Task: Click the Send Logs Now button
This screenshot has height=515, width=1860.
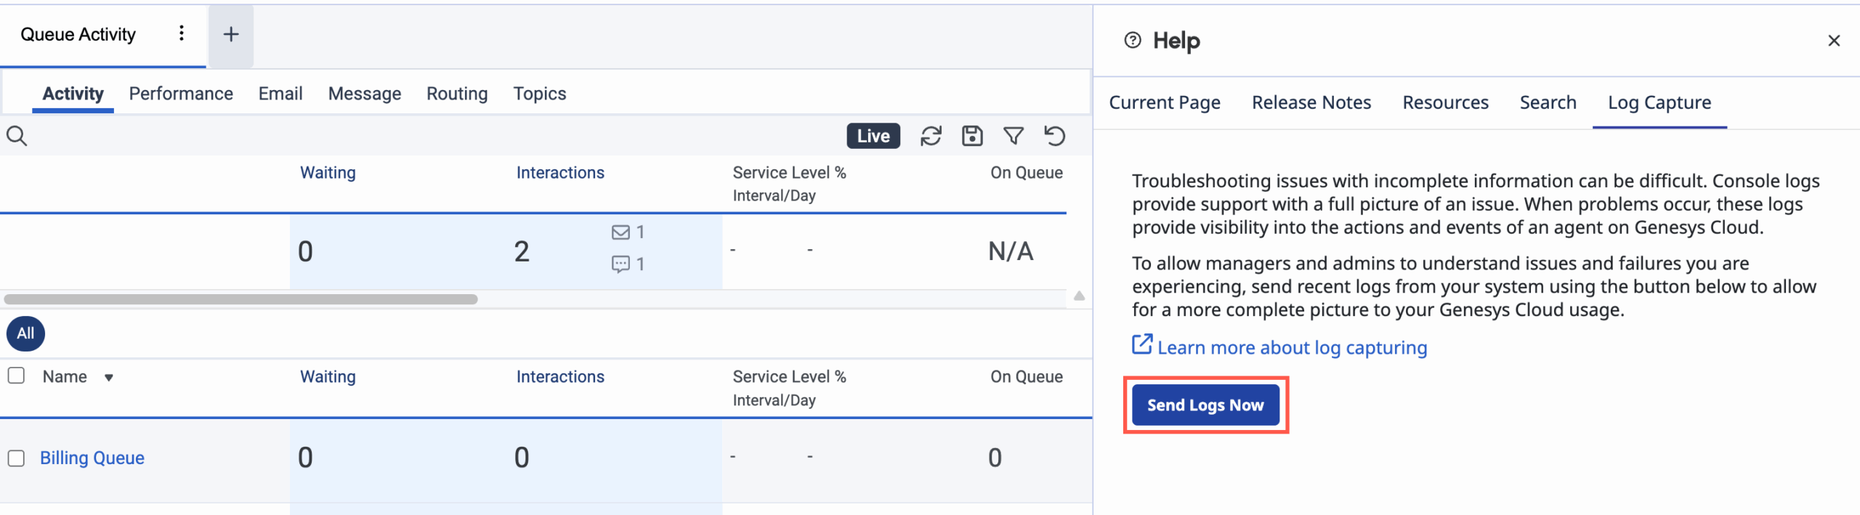Action: [1205, 405]
